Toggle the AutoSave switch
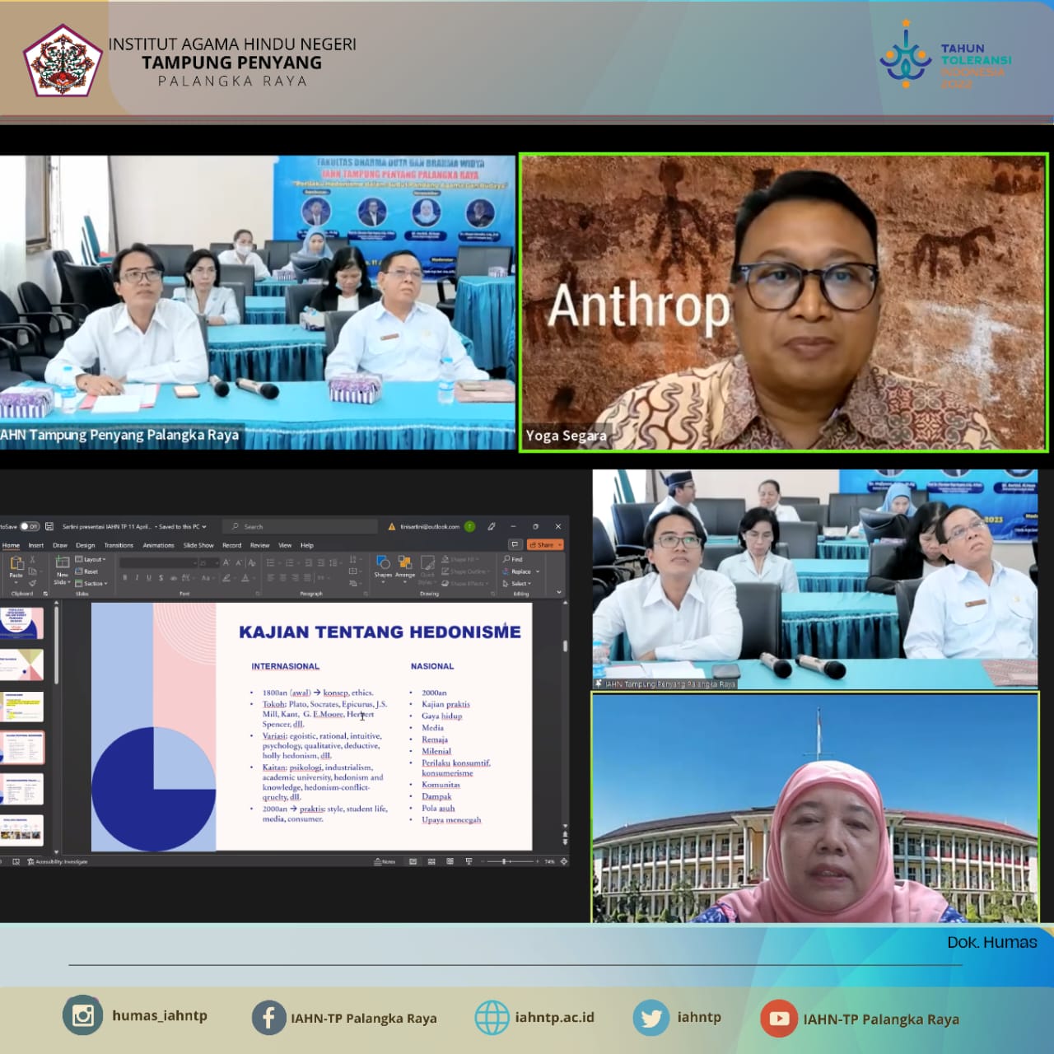The height and width of the screenshot is (1054, 1054). 29,526
